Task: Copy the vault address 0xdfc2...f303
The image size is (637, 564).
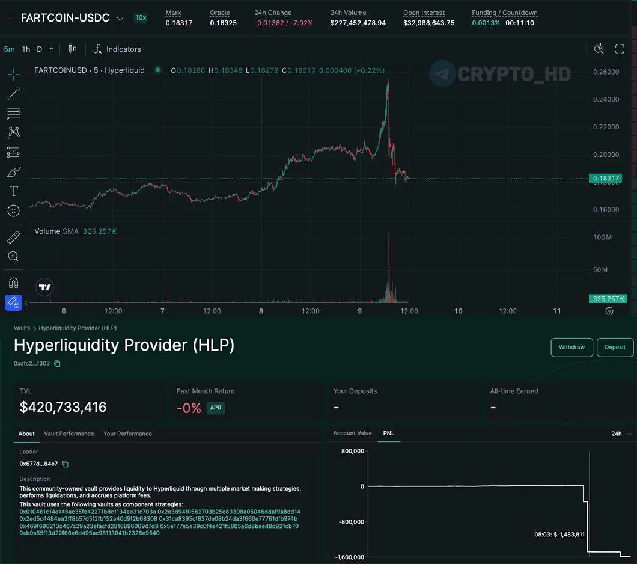Action: [57, 364]
